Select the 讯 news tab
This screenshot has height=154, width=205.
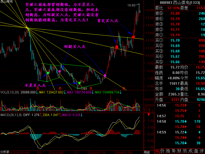pos(185,151)
